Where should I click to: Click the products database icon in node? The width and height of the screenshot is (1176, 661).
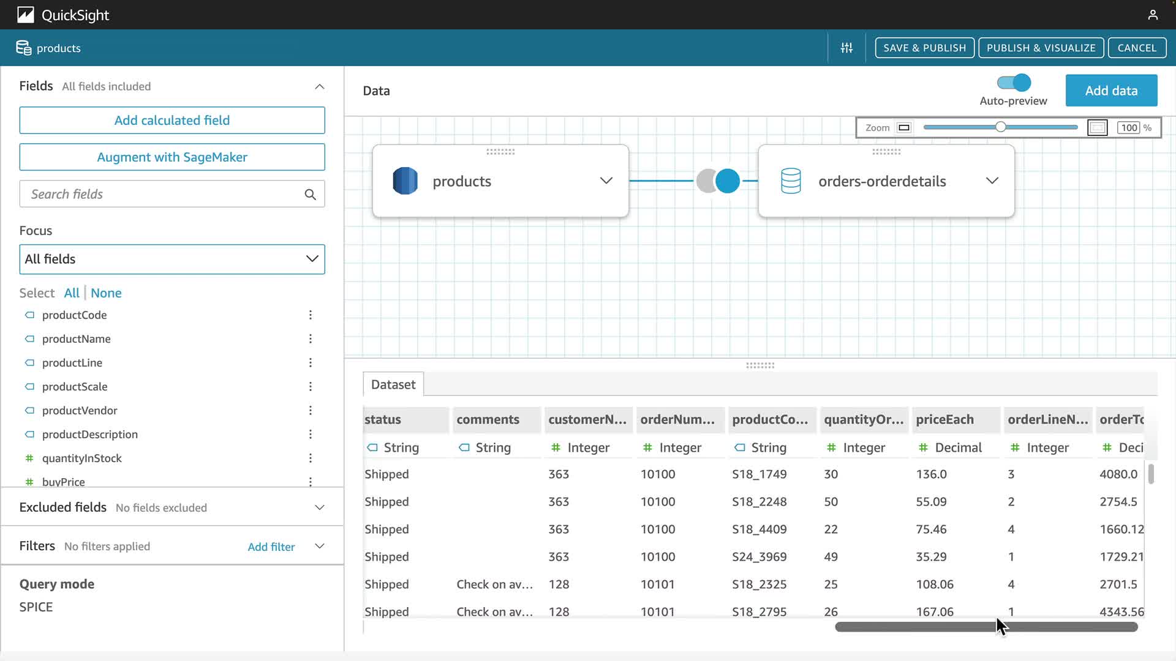click(x=405, y=181)
